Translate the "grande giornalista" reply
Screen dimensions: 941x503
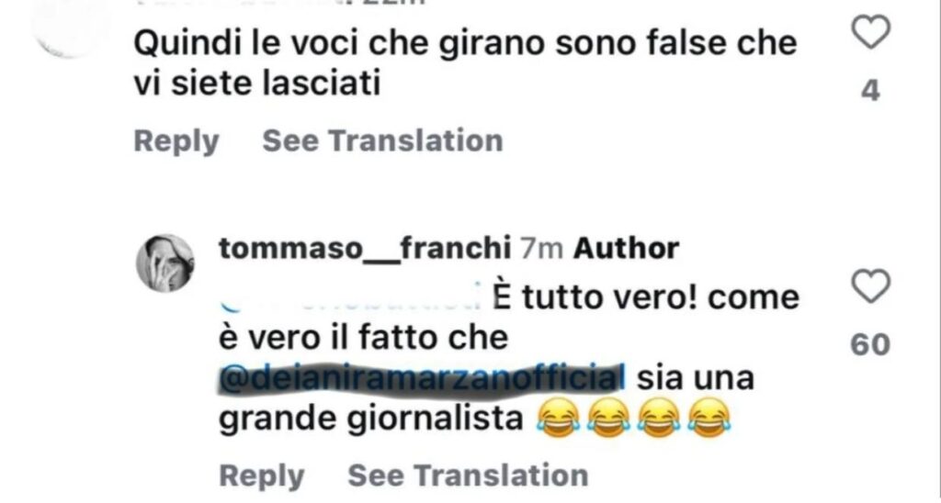click(468, 475)
